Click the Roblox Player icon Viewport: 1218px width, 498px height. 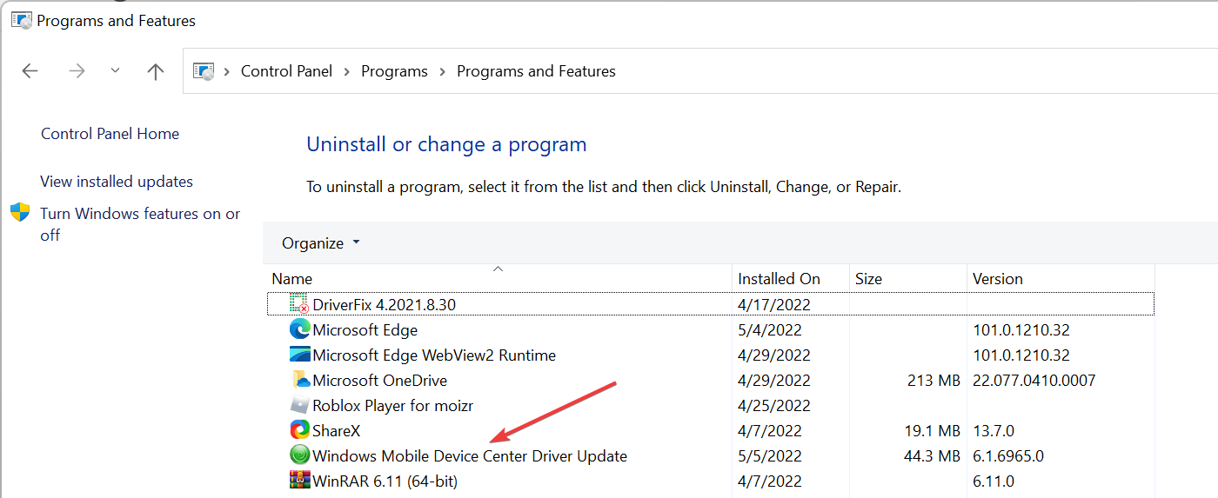tap(299, 405)
